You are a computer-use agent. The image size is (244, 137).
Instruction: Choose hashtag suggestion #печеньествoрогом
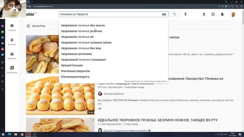pyautogui.click(x=114, y=71)
